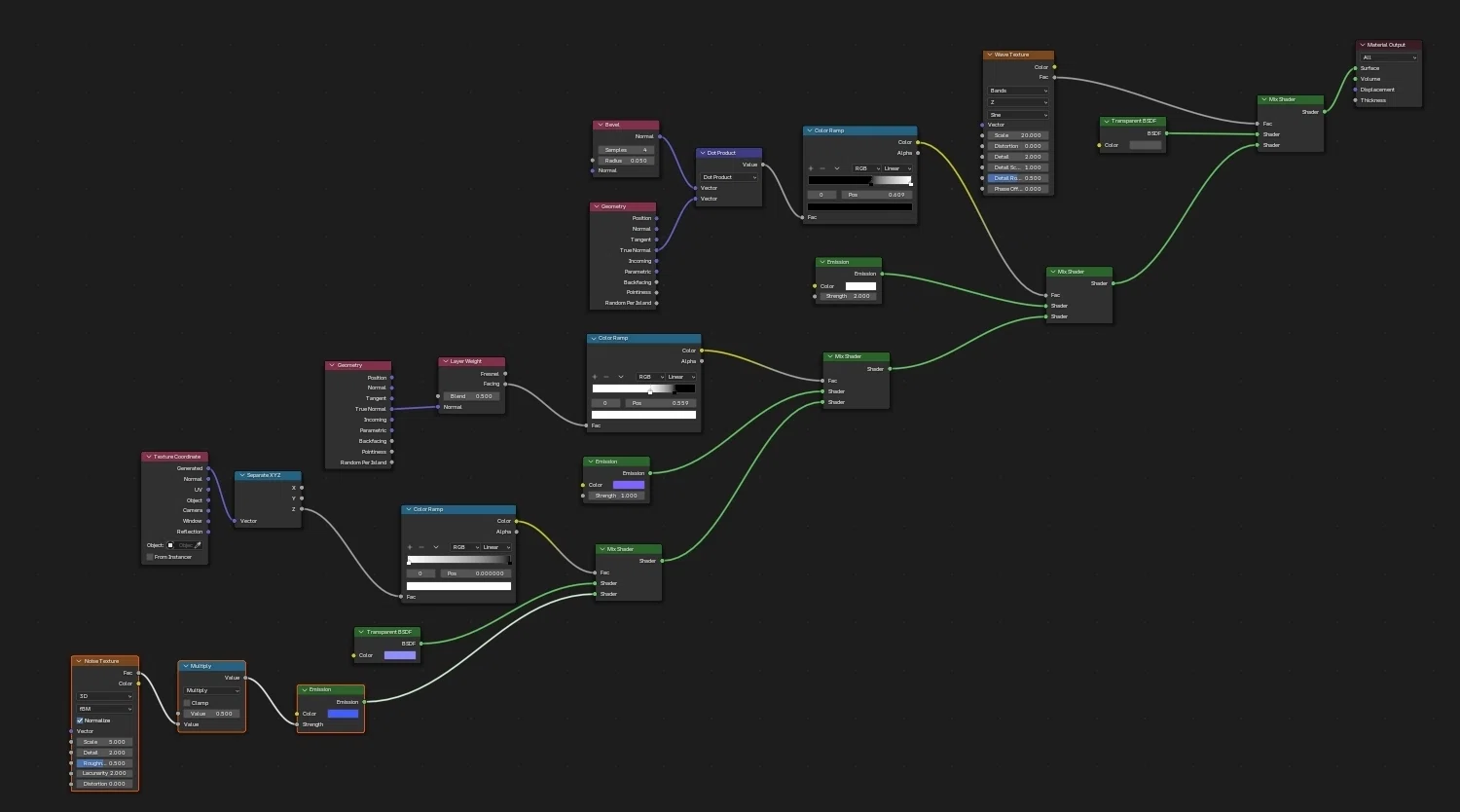Open the All target dropdown in Material Output
This screenshot has height=812, width=1460.
pos(1389,57)
